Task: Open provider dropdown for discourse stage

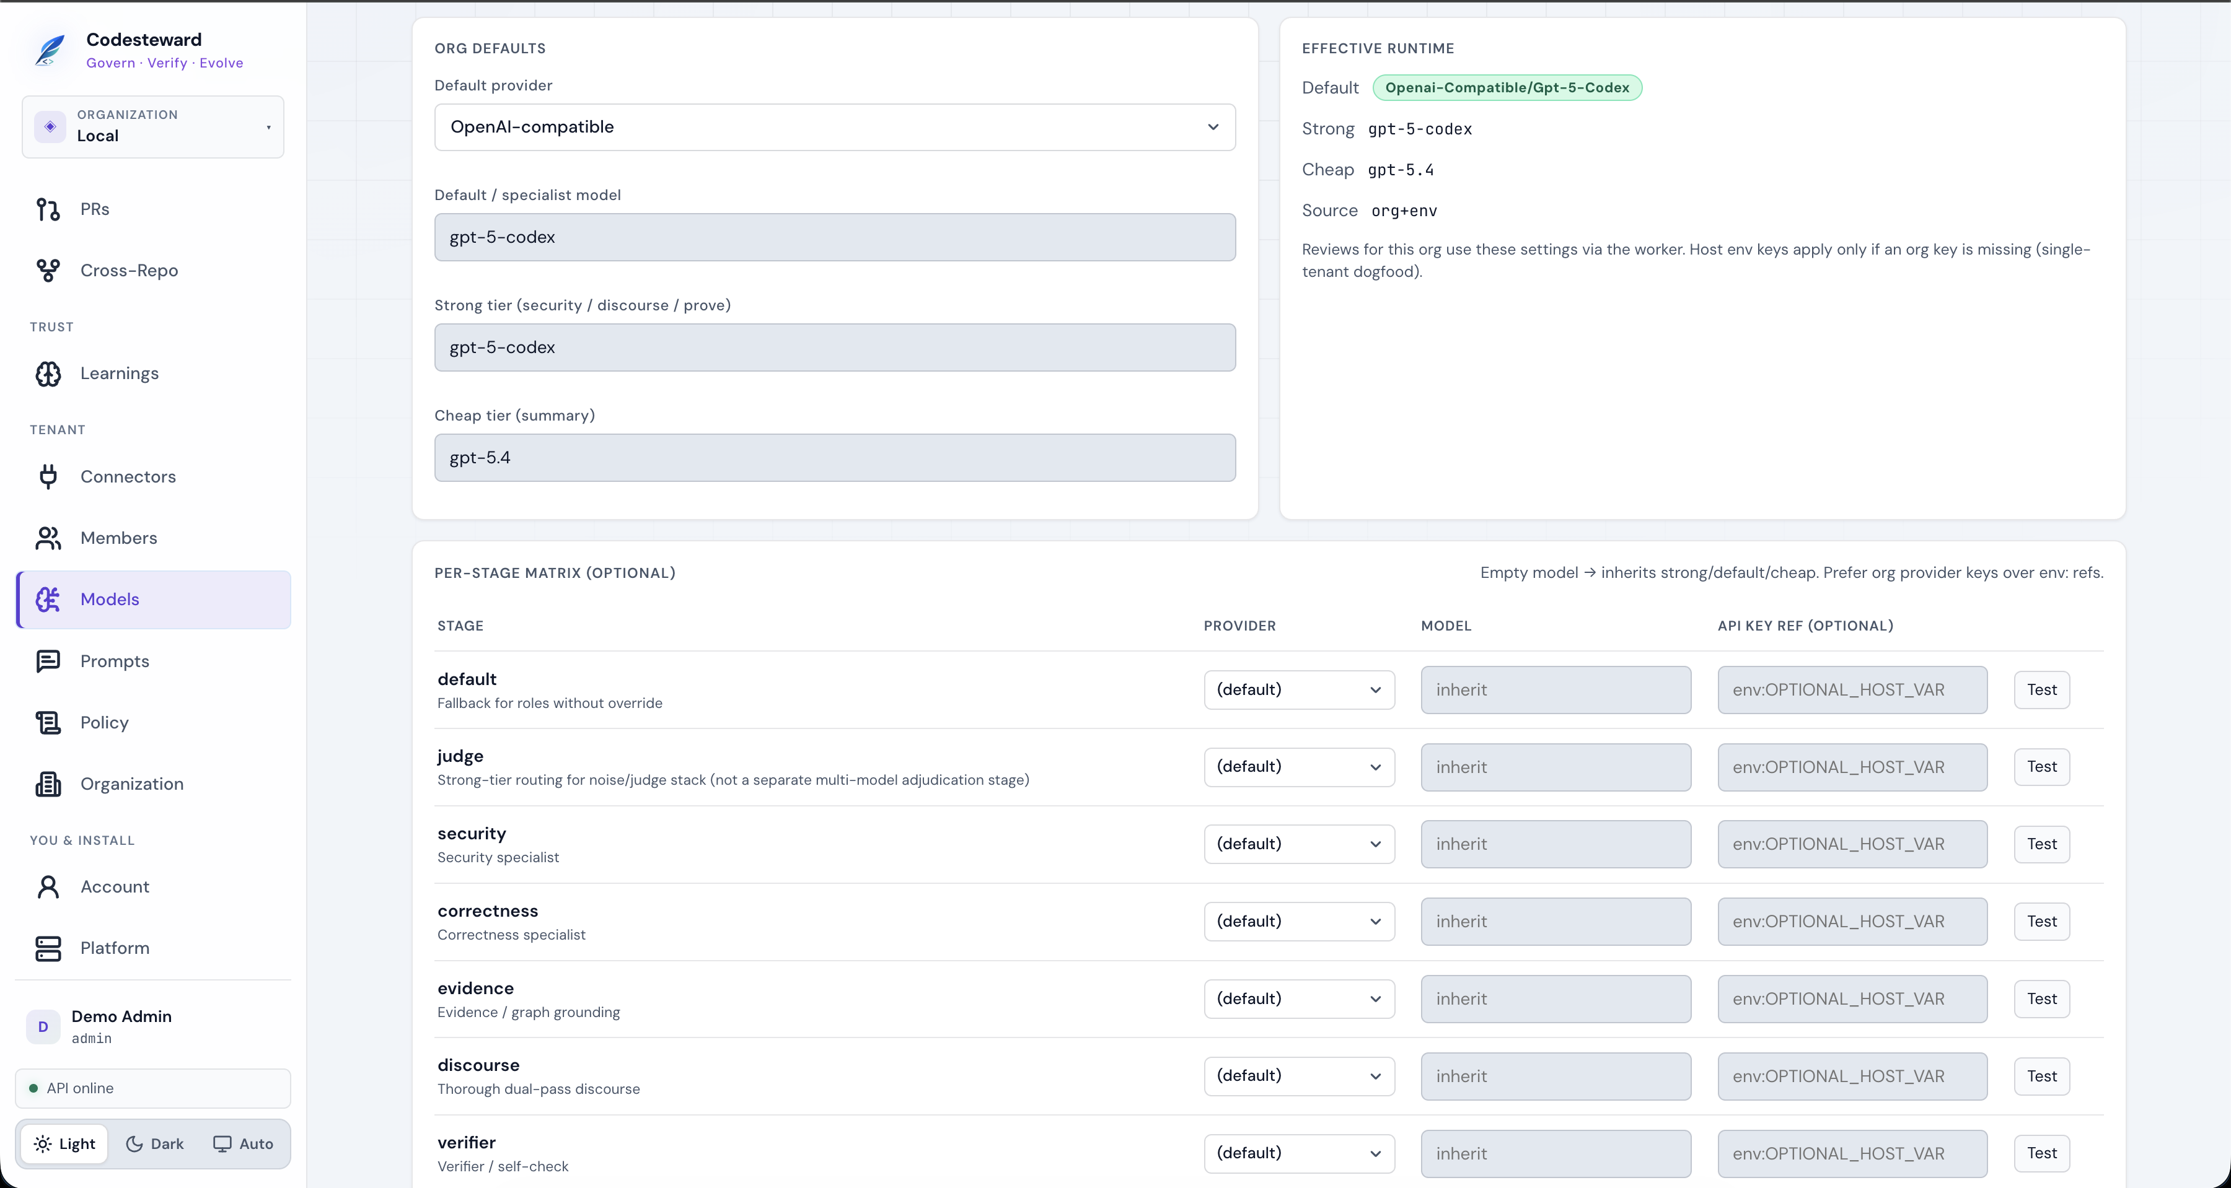Action: coord(1299,1077)
